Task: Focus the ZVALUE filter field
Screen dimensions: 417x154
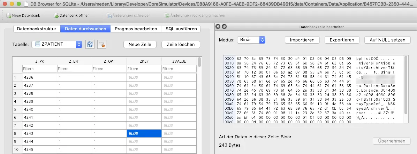Action: [x=179, y=69]
